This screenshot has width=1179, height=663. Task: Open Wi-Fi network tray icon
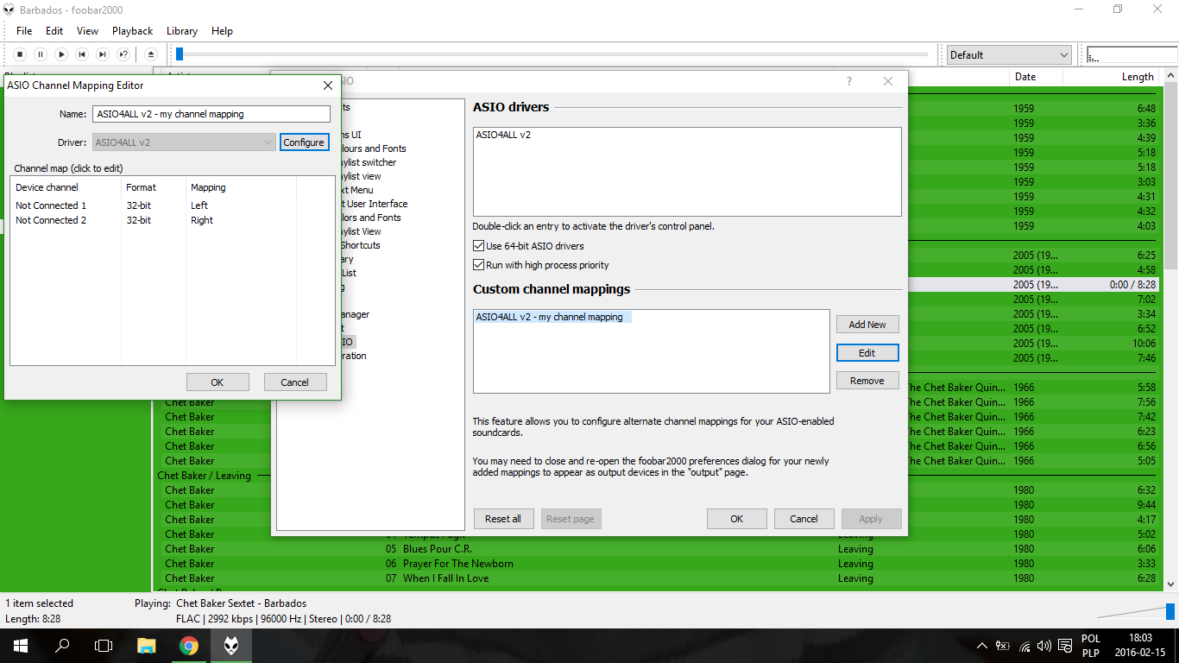(x=1025, y=646)
